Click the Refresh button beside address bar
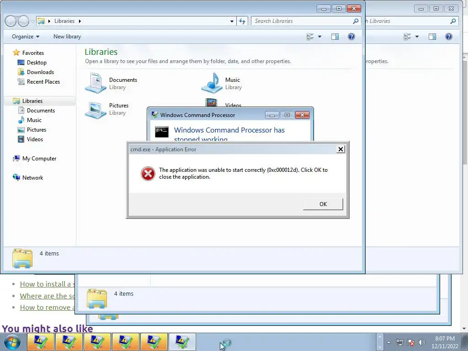This screenshot has height=351, width=468. pos(242,21)
